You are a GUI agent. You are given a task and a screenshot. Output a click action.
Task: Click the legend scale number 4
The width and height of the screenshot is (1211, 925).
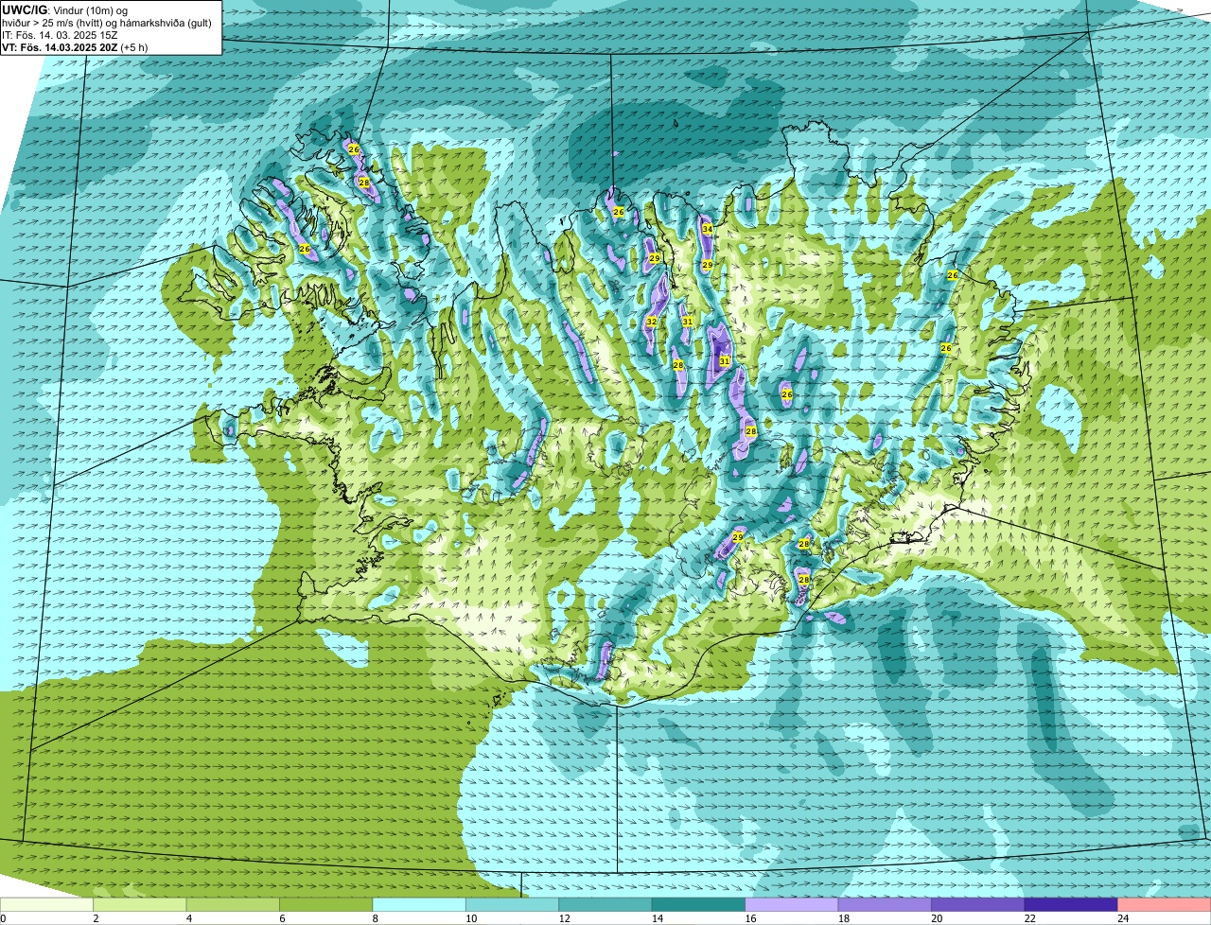tap(188, 918)
